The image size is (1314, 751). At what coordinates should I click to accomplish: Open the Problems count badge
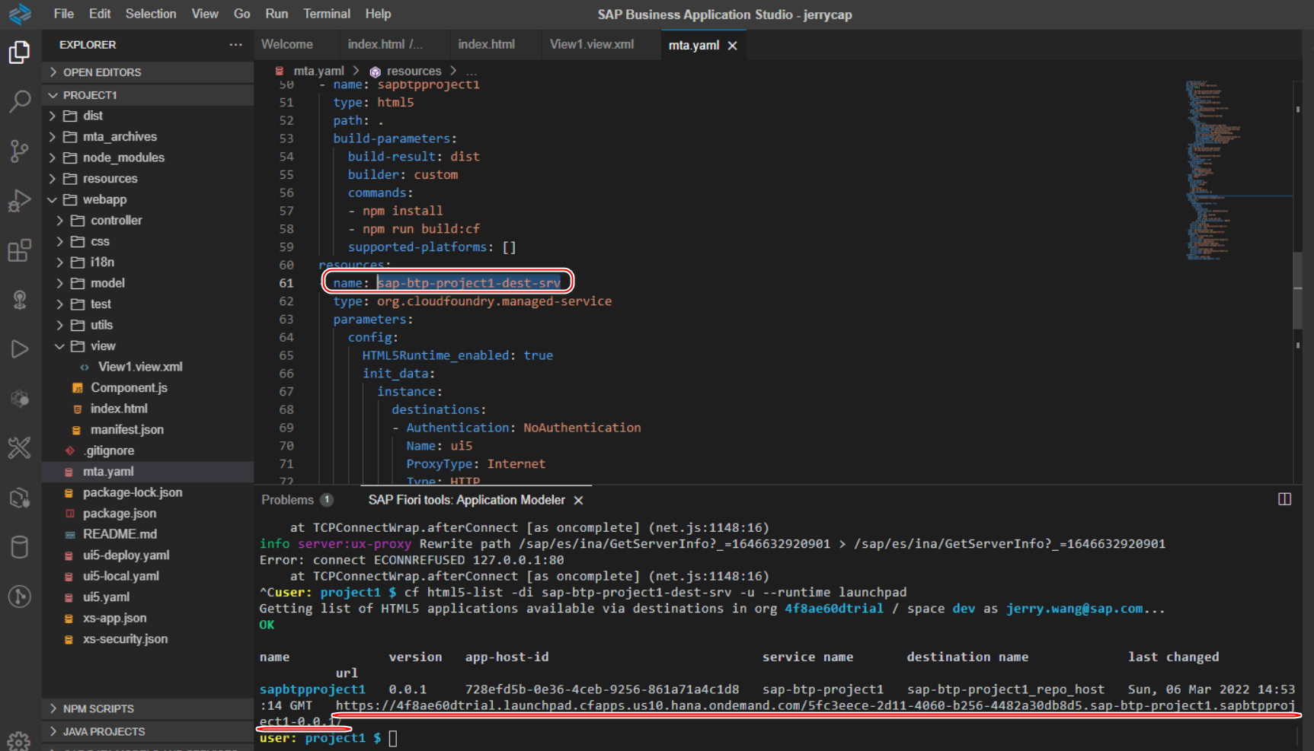(x=327, y=500)
